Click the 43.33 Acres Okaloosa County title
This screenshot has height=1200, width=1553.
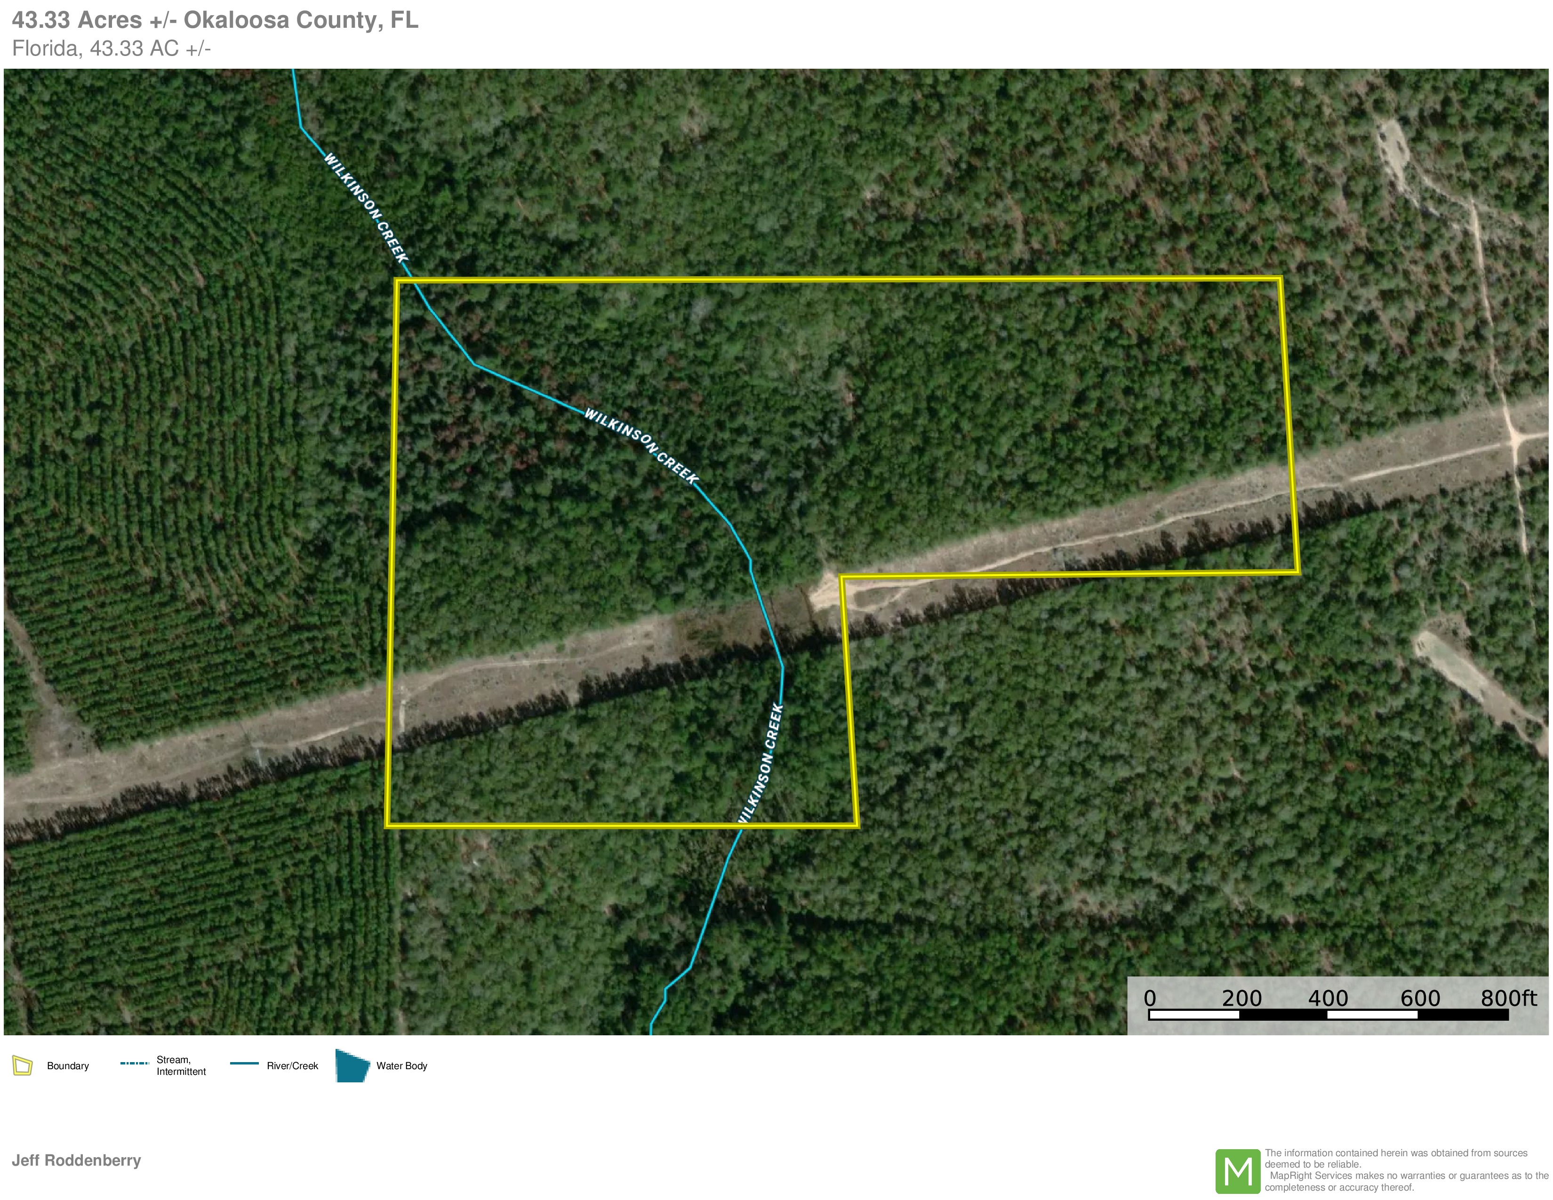215,20
